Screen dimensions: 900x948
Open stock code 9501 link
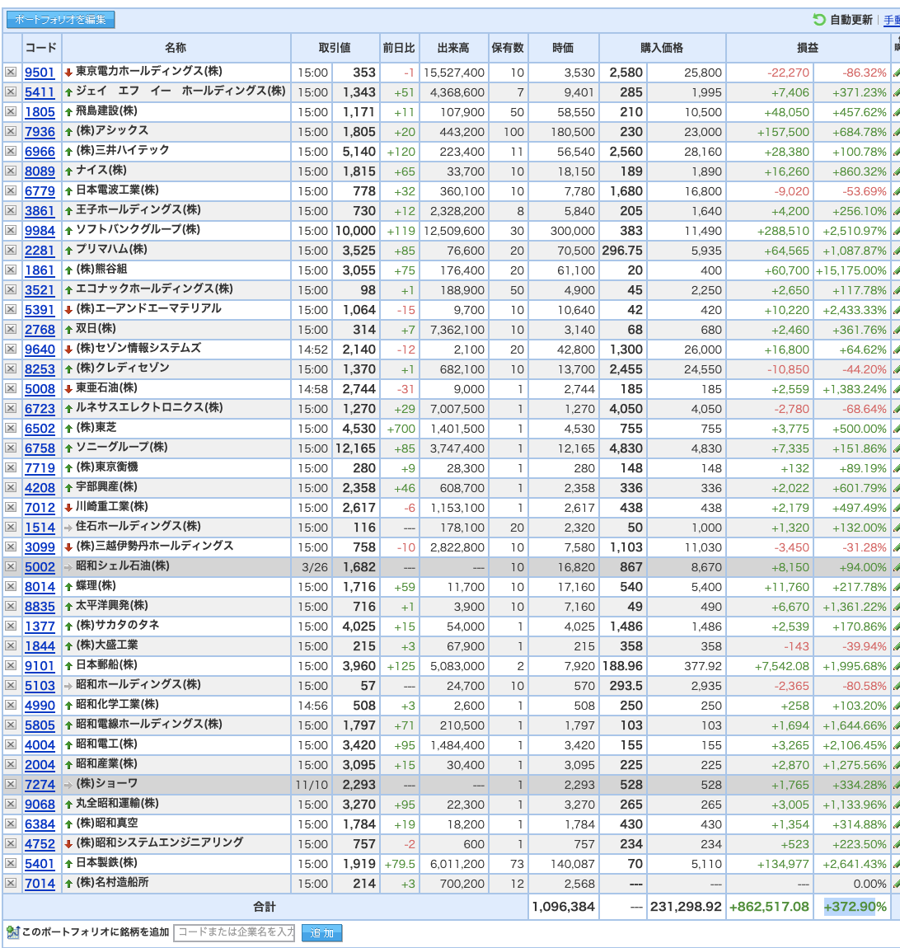(40, 73)
